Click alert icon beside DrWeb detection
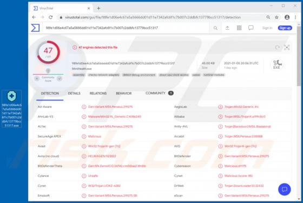The height and width of the screenshot is (203, 303). (x=220, y=186)
